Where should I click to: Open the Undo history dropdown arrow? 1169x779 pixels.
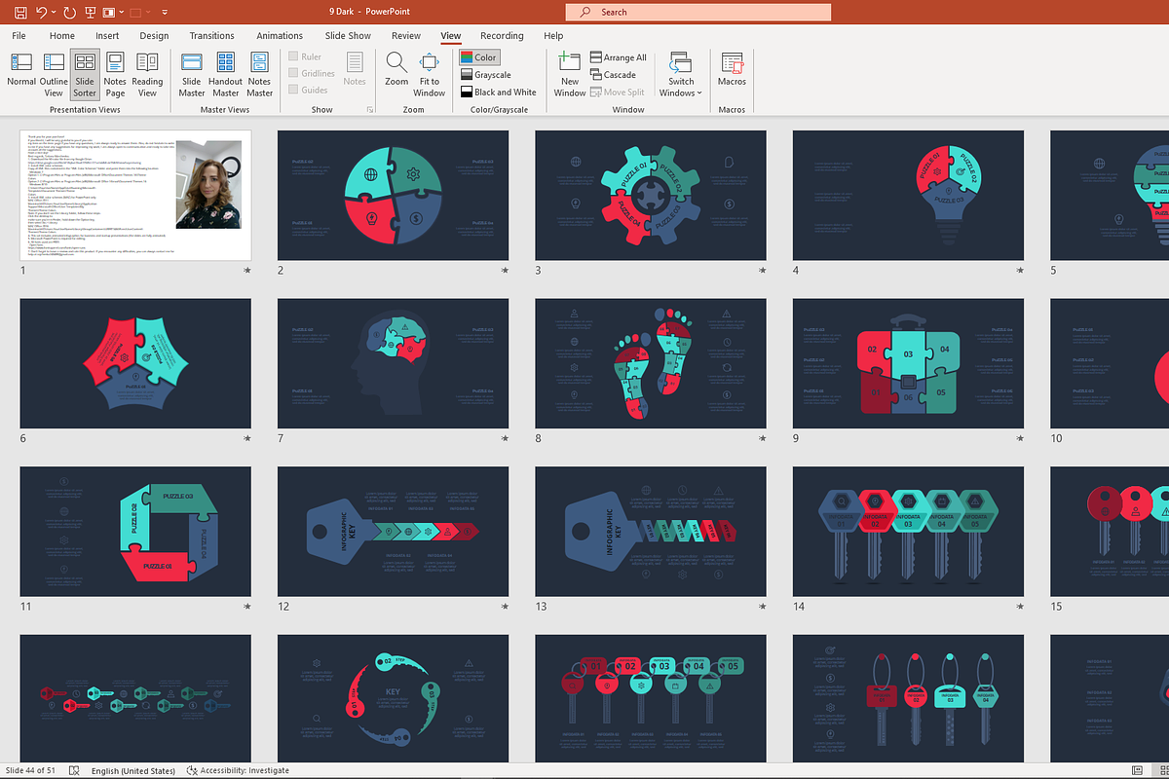(x=55, y=13)
